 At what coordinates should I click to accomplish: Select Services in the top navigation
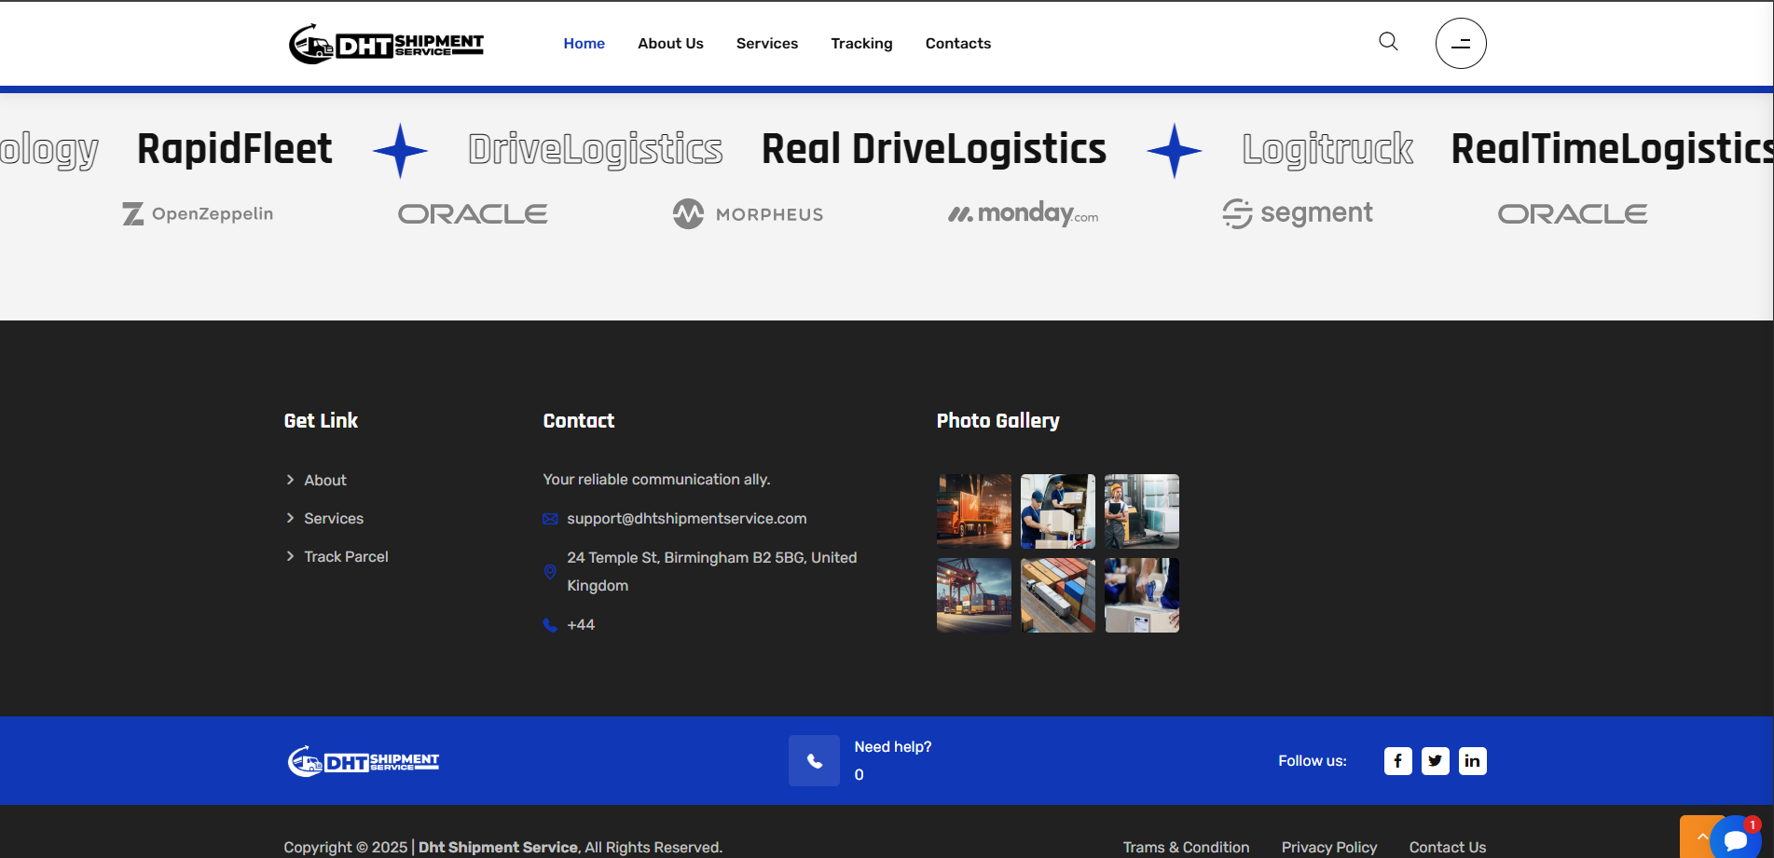click(766, 44)
